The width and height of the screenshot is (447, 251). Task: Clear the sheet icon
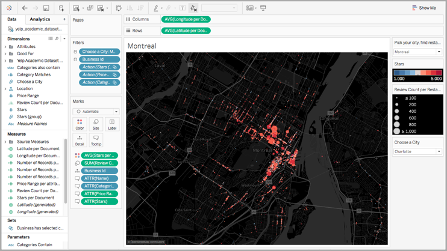[101, 8]
